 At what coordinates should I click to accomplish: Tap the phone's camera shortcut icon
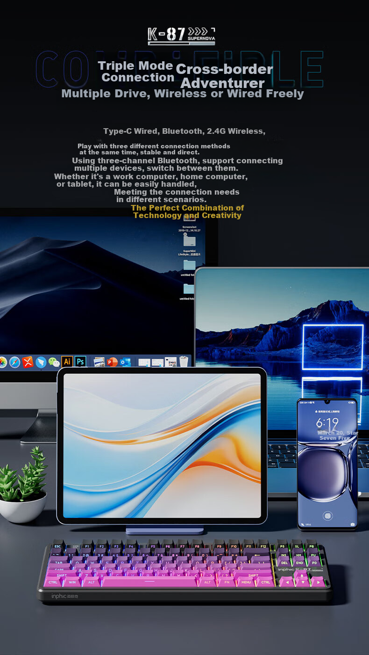click(352, 524)
